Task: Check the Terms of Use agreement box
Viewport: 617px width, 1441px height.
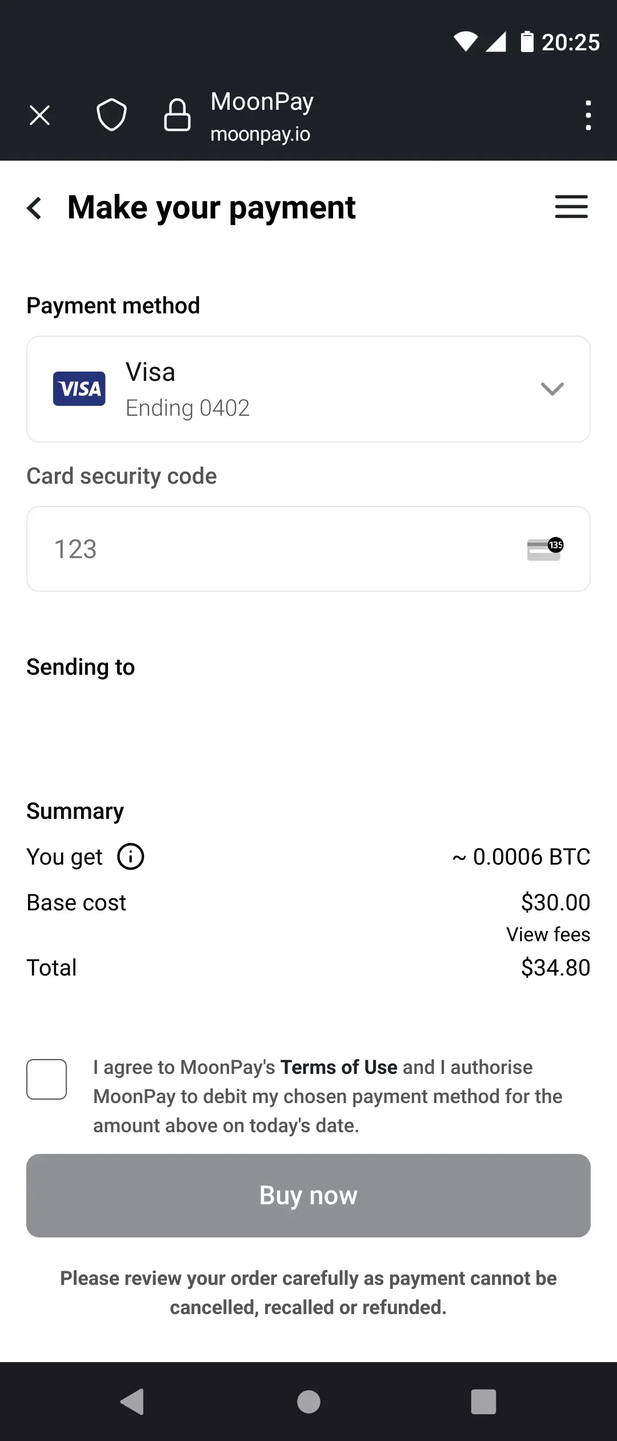Action: [47, 1079]
